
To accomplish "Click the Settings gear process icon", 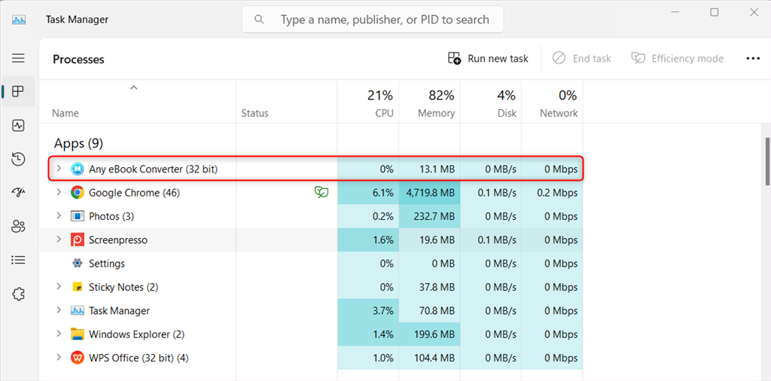I will [x=78, y=264].
